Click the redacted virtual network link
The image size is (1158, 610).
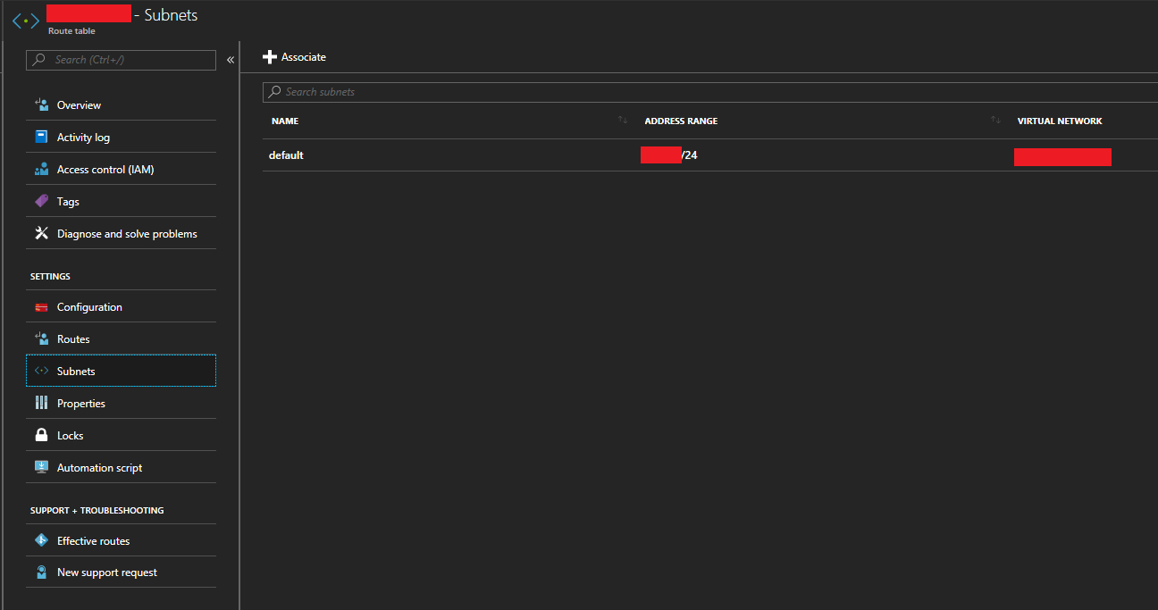(1062, 157)
